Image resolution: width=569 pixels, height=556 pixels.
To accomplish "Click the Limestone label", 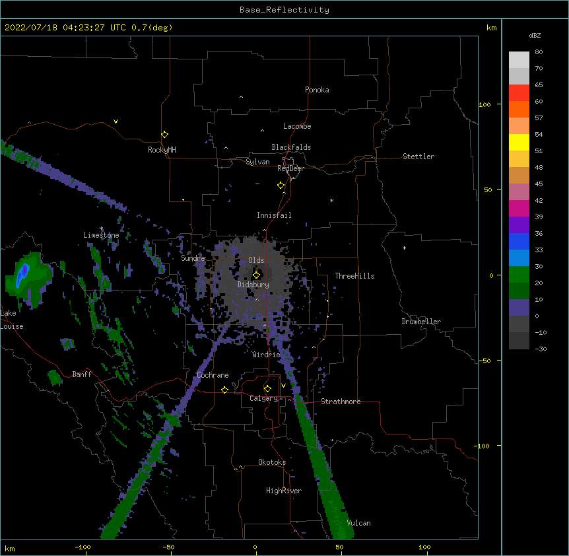I will [101, 235].
